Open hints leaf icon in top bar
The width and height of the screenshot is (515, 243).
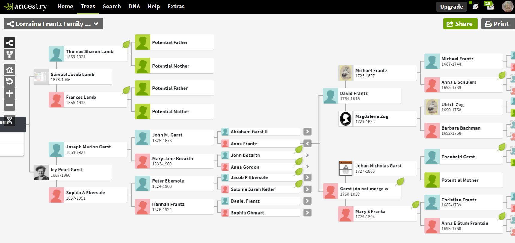[475, 7]
